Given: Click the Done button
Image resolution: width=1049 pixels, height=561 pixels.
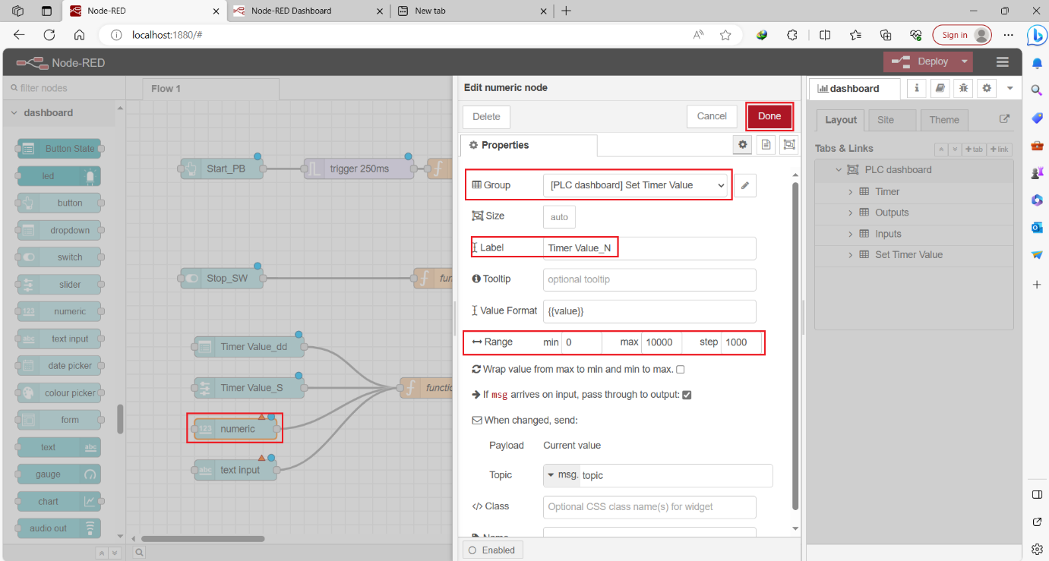Looking at the screenshot, I should pyautogui.click(x=769, y=116).
